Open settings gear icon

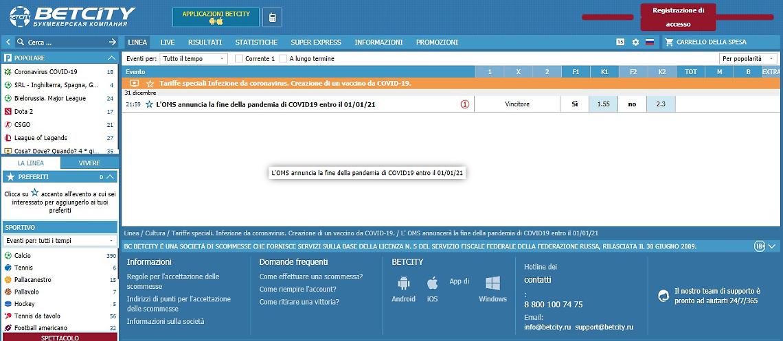click(x=635, y=43)
